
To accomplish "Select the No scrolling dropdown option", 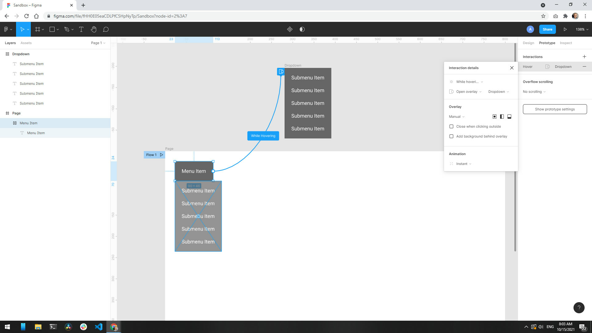I will 534,92.
